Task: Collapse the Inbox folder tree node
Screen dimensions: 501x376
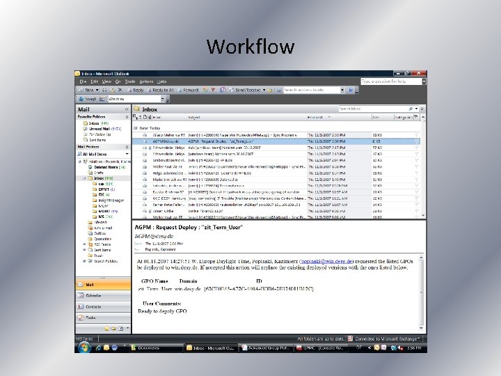Action: 85,178
